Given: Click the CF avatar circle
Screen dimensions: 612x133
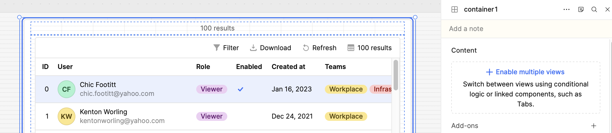Looking at the screenshot, I should (x=67, y=89).
